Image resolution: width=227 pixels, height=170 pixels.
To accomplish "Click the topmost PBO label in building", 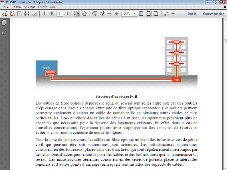I will [176, 42].
